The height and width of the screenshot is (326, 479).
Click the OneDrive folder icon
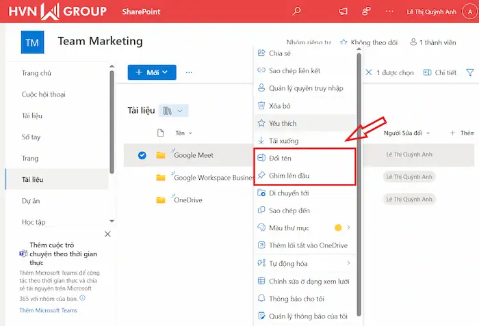(161, 200)
